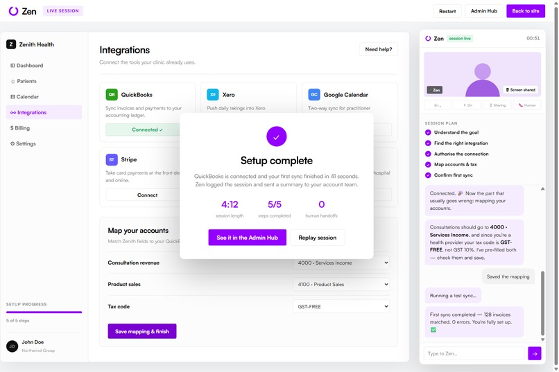Click the chat panel scrollbar thumb
559x372 pixels.
542,303
